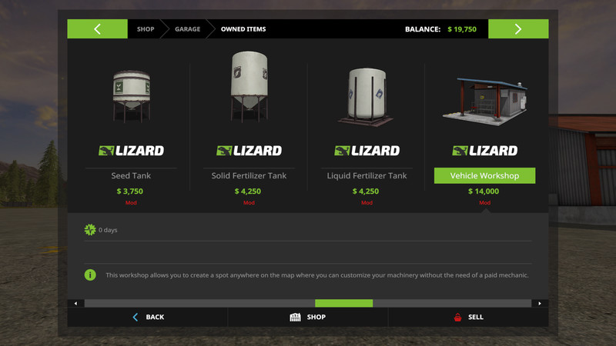Click the Lizard logo under Seed Tank
Image resolution: width=616 pixels, height=346 pixels.
click(131, 151)
